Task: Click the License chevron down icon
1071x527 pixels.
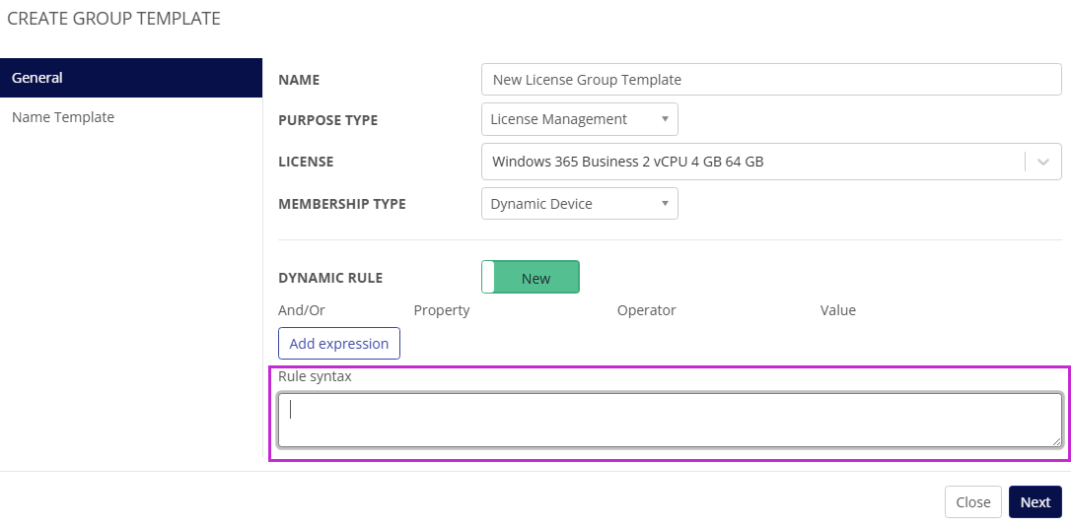Action: pyautogui.click(x=1043, y=162)
